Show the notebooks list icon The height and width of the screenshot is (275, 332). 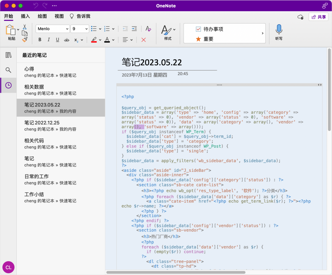click(x=9, y=55)
